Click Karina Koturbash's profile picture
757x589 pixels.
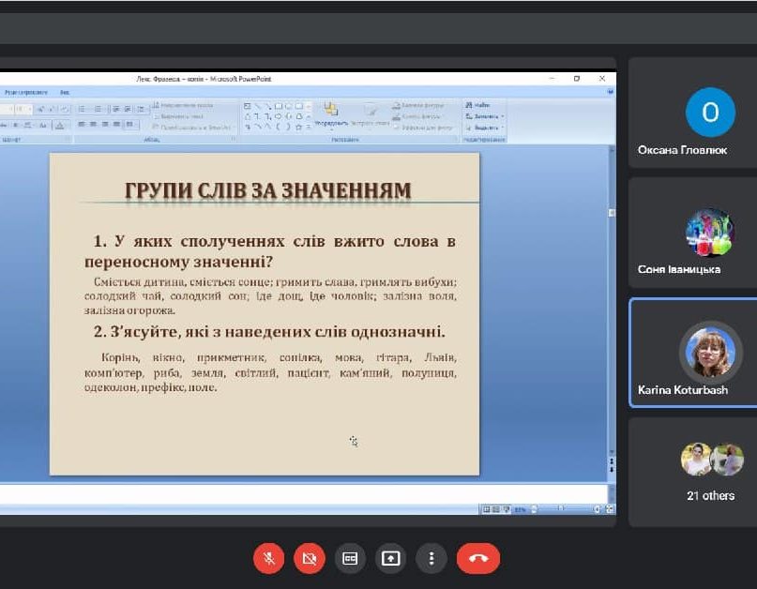click(x=709, y=351)
